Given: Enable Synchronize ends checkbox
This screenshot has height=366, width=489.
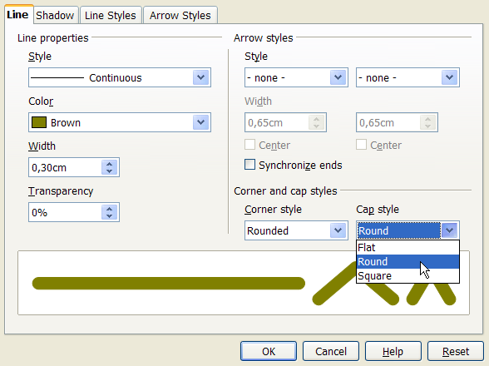Looking at the screenshot, I should point(249,165).
